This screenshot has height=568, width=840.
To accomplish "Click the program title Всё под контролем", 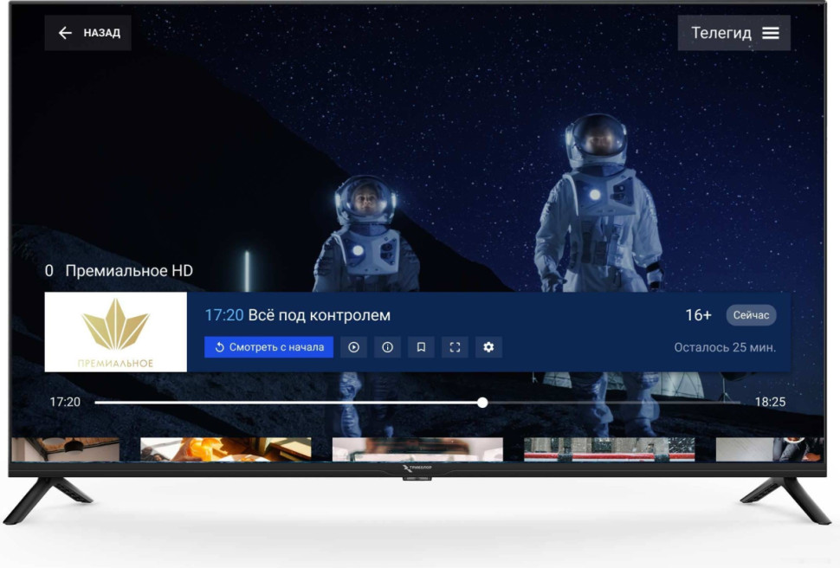I will coord(319,315).
